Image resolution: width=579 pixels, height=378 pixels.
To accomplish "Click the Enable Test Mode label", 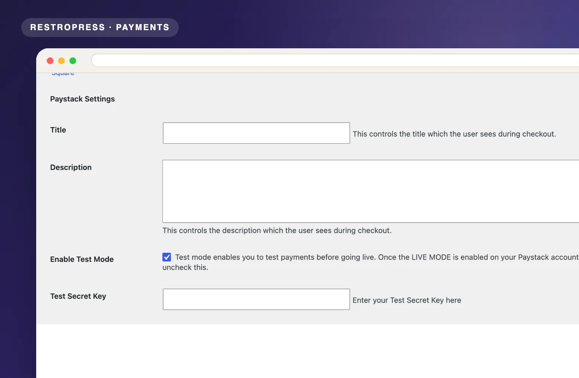I will (x=82, y=259).
